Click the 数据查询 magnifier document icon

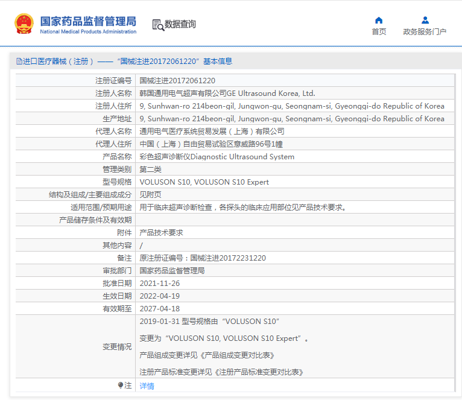click(158, 25)
